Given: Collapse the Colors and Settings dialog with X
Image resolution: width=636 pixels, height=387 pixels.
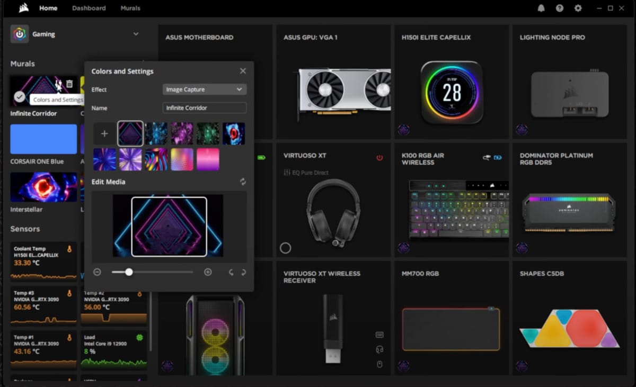Looking at the screenshot, I should (x=243, y=70).
